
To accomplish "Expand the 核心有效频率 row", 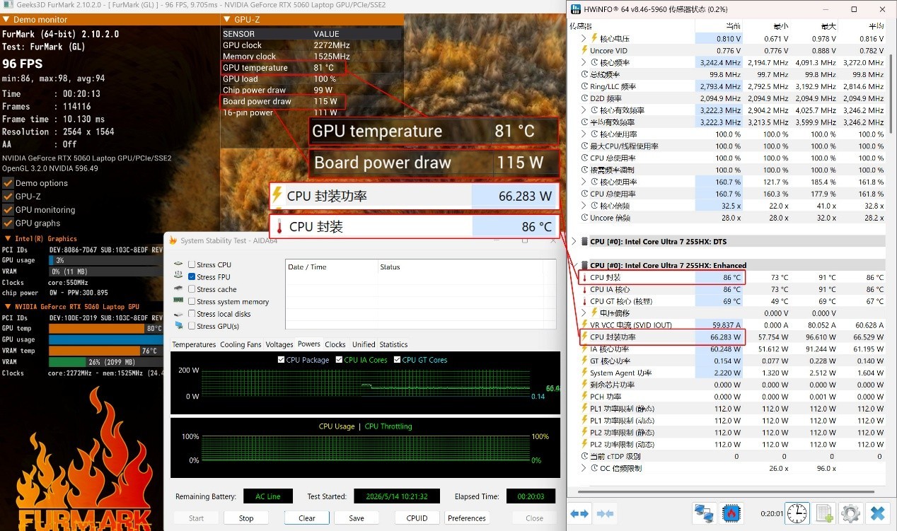I will 584,110.
